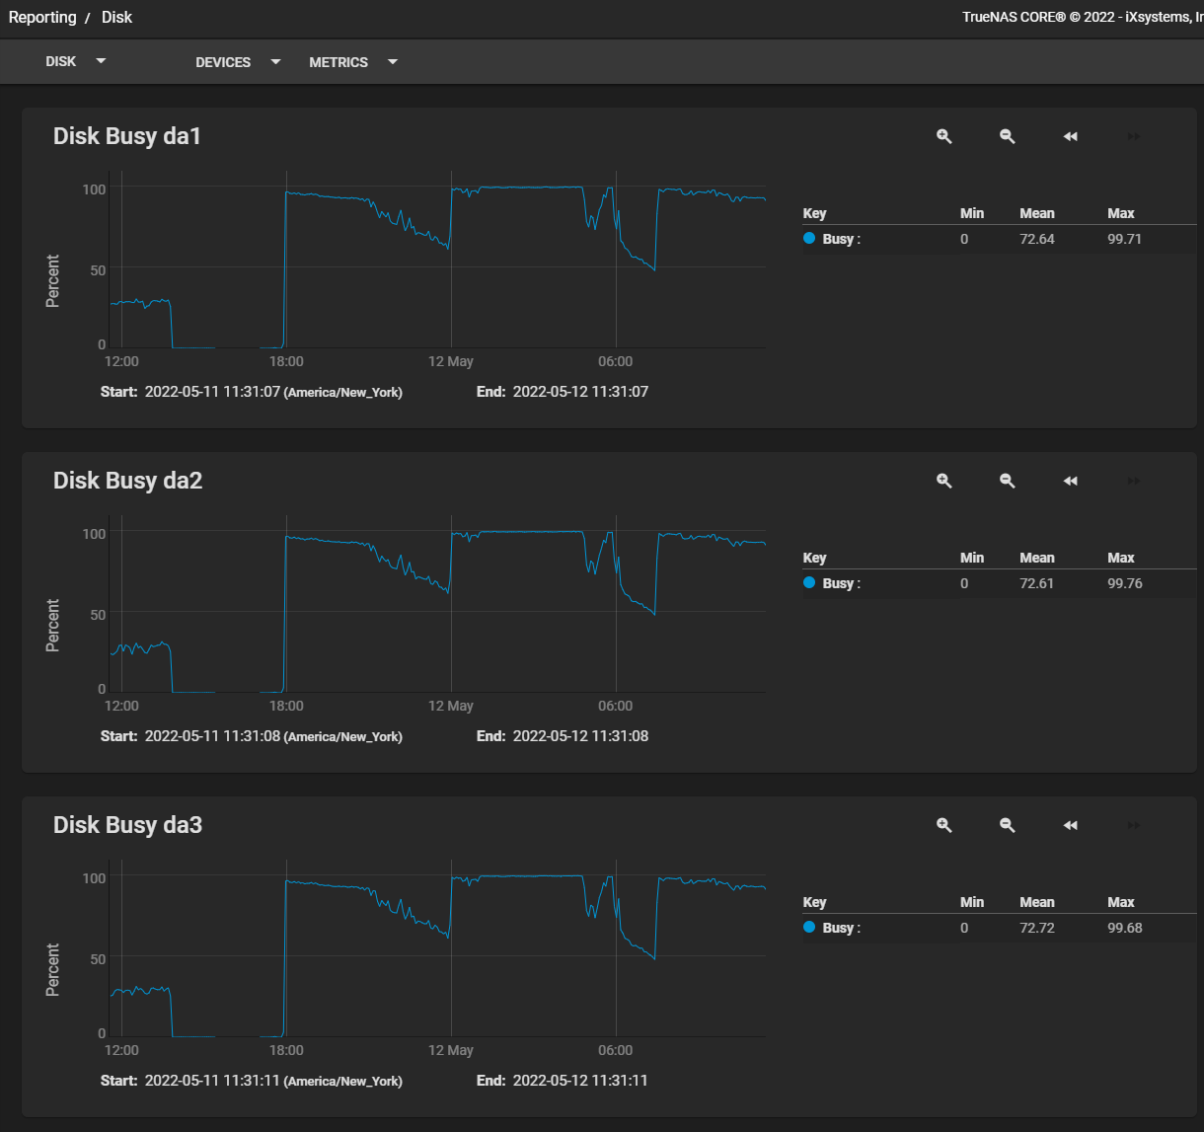Zoom in on Disk Busy da1 chart
Screen dimensions: 1204x1132
pyautogui.click(x=944, y=136)
